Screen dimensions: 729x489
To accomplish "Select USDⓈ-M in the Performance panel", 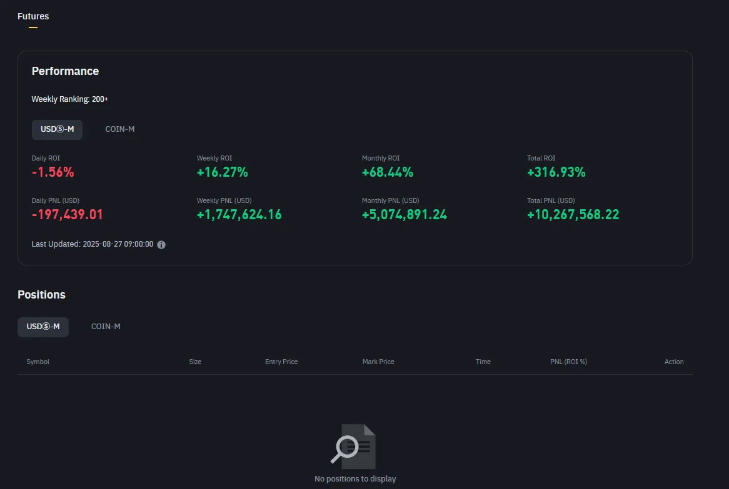I will 57,129.
